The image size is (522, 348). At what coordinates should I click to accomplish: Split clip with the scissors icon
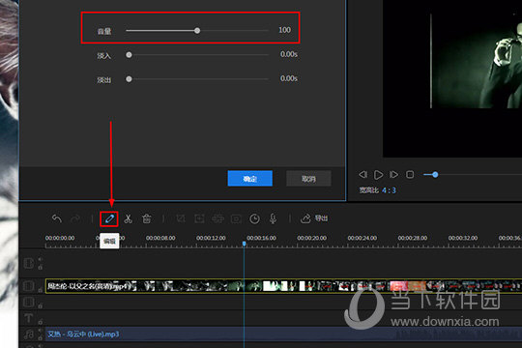[x=128, y=218]
